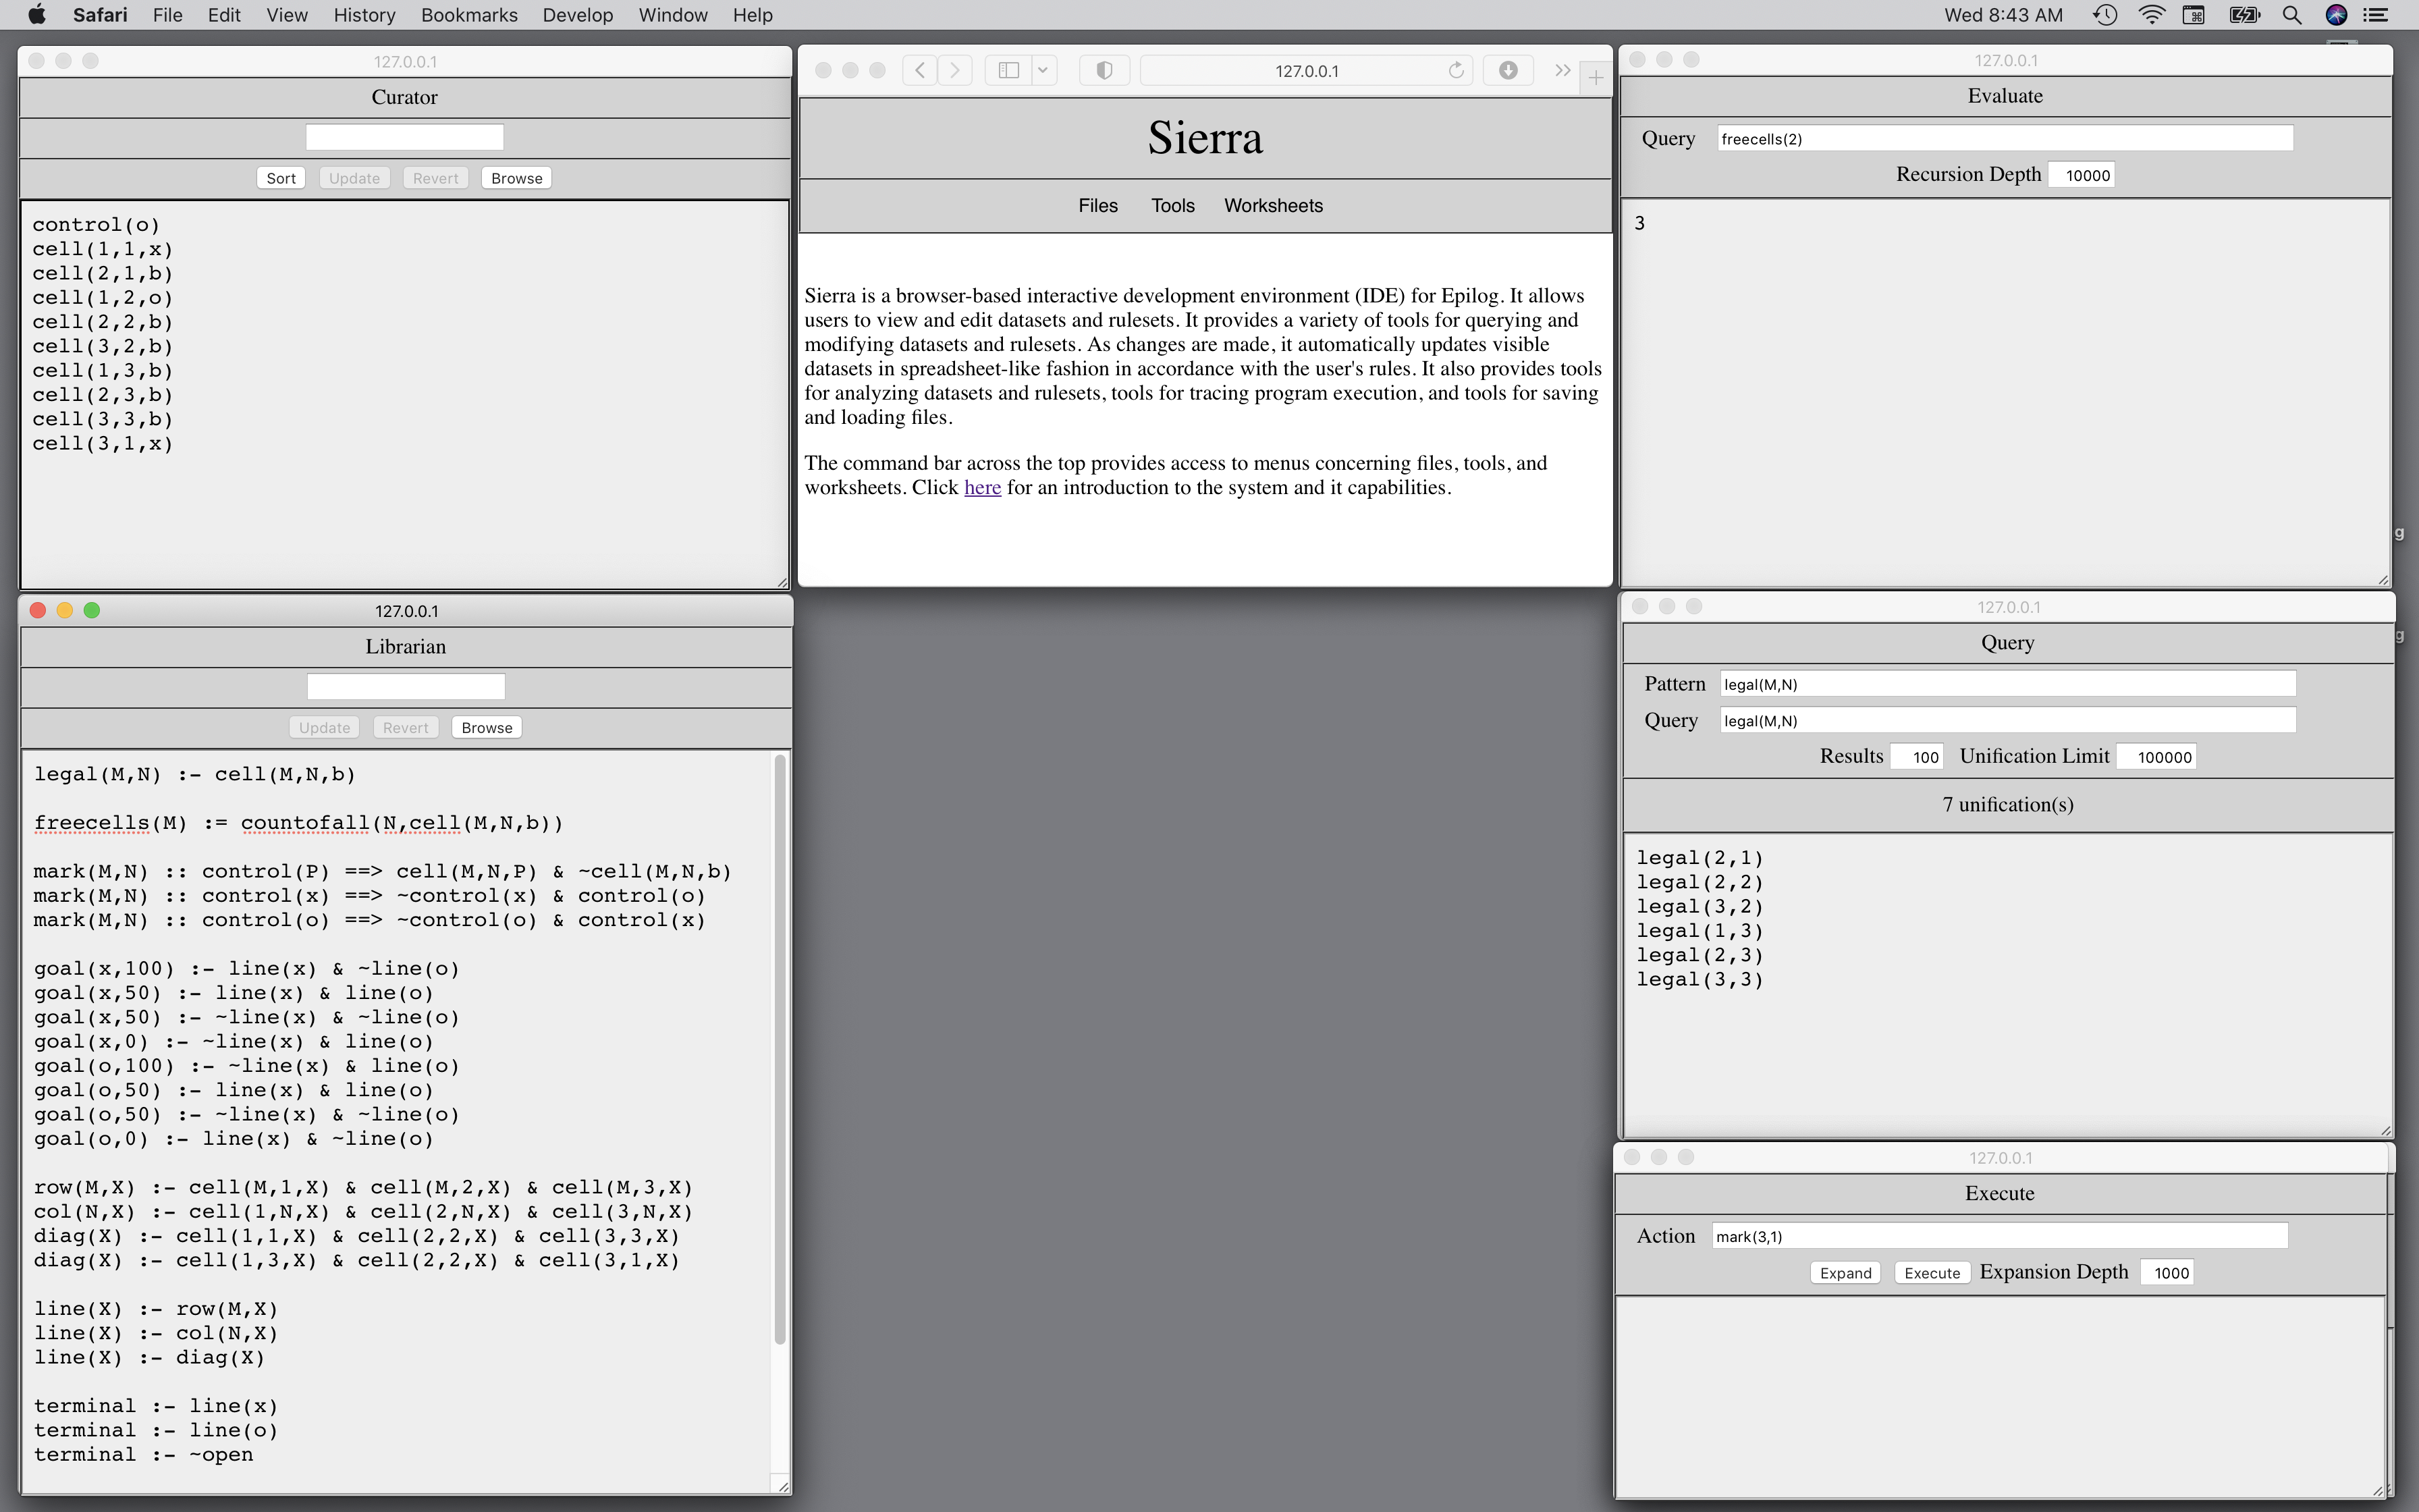Open Time Machine menu bar icon
This screenshot has height=1512, width=2419.
[2105, 15]
